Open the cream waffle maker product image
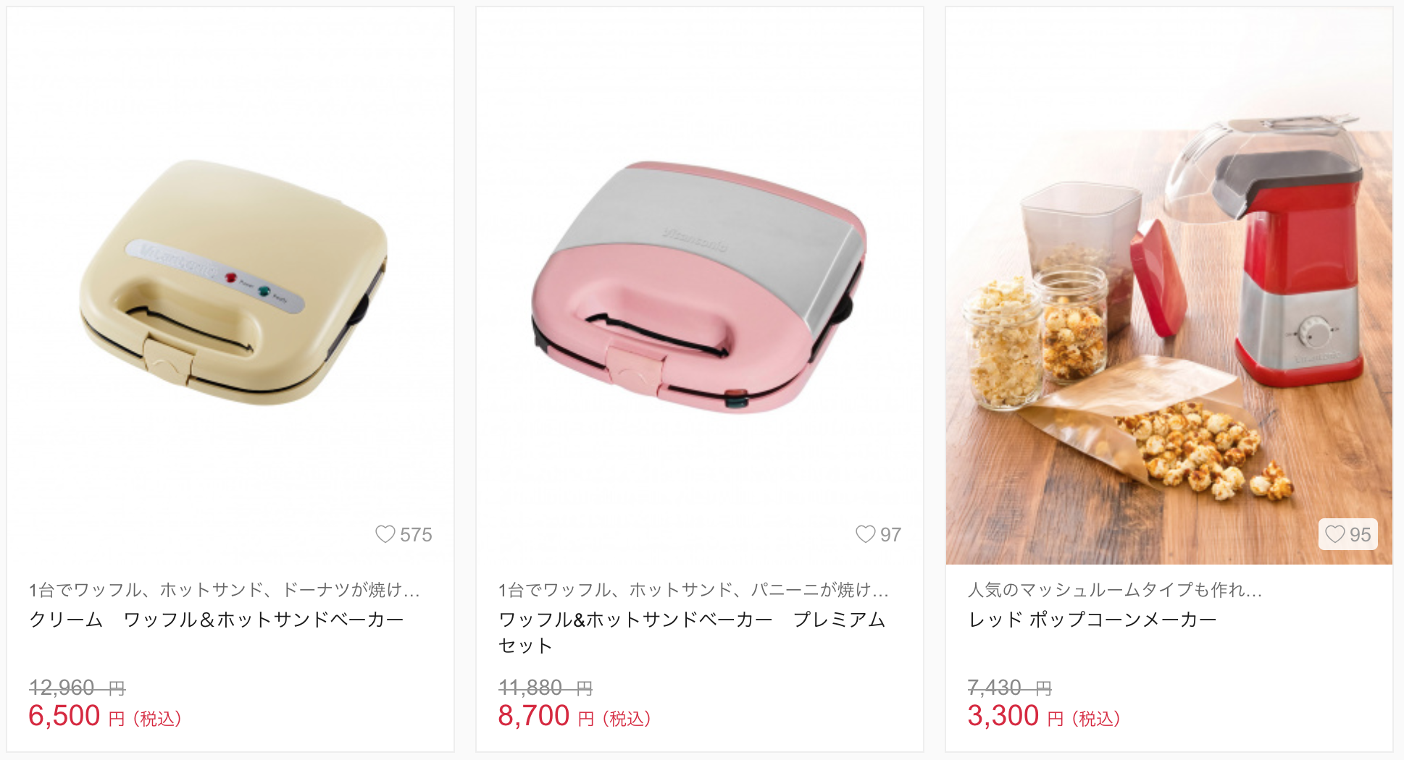Image resolution: width=1404 pixels, height=760 pixels. coord(230,286)
